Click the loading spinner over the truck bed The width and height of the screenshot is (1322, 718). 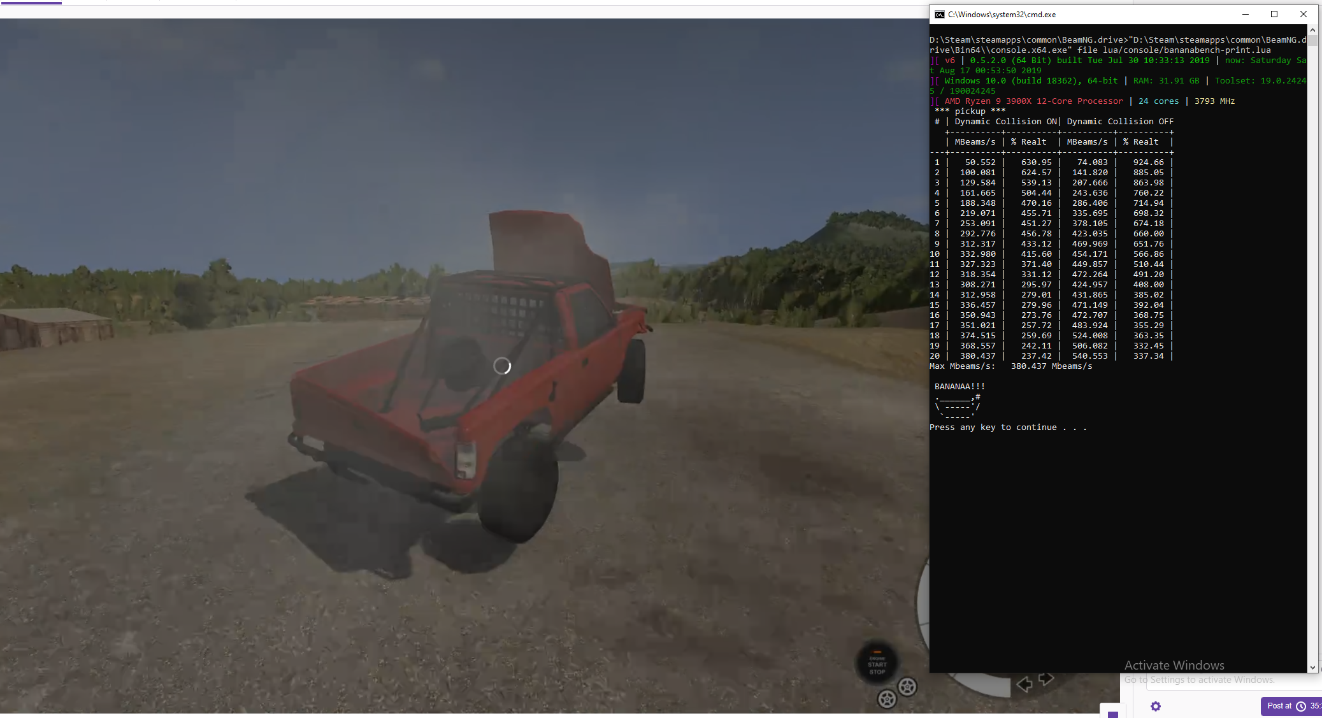(x=502, y=366)
